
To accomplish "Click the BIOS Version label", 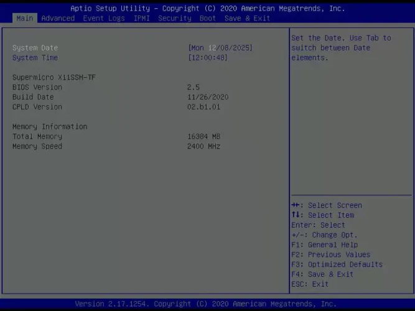I will click(37, 87).
